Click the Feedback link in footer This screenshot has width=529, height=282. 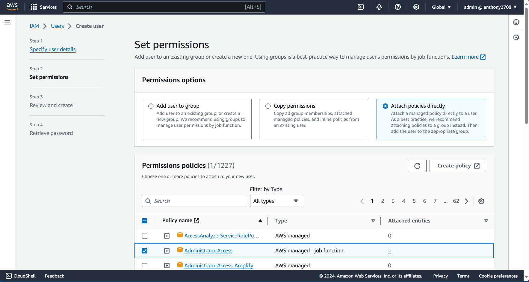[55, 276]
